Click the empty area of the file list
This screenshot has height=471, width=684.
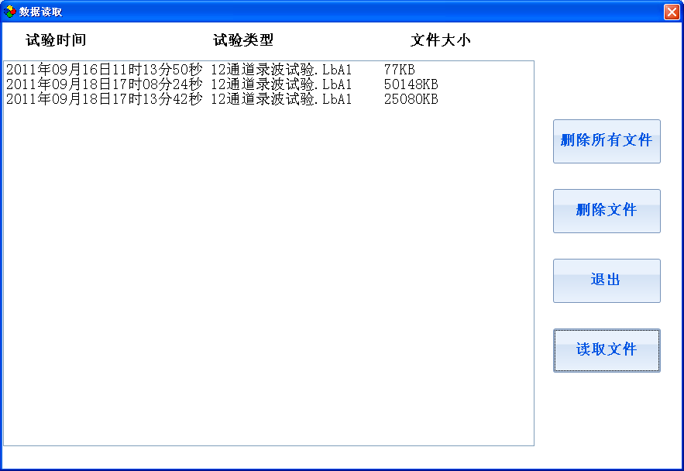point(268,275)
